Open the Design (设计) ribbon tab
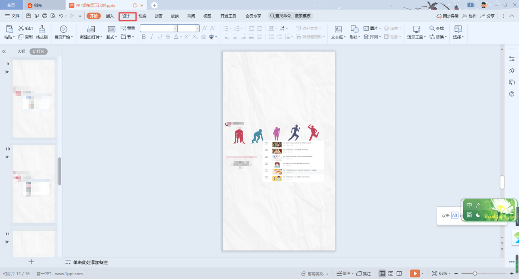The image size is (519, 279). [126, 16]
